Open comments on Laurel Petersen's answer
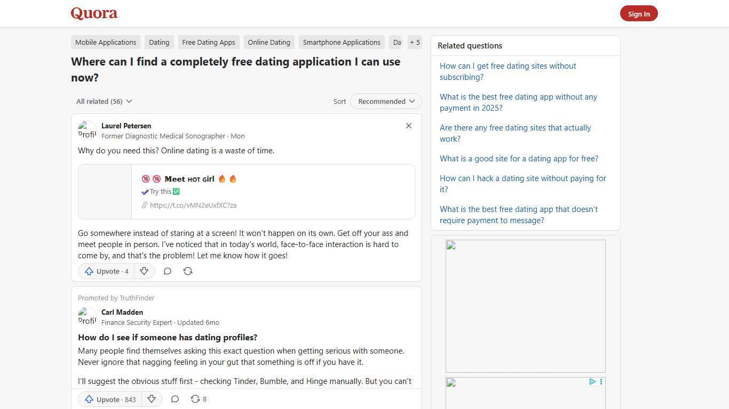The height and width of the screenshot is (409, 729). click(x=167, y=271)
